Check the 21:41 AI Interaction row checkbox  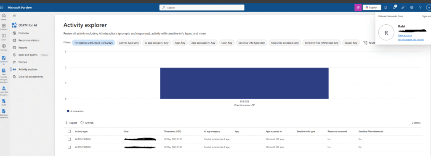tap(69, 147)
